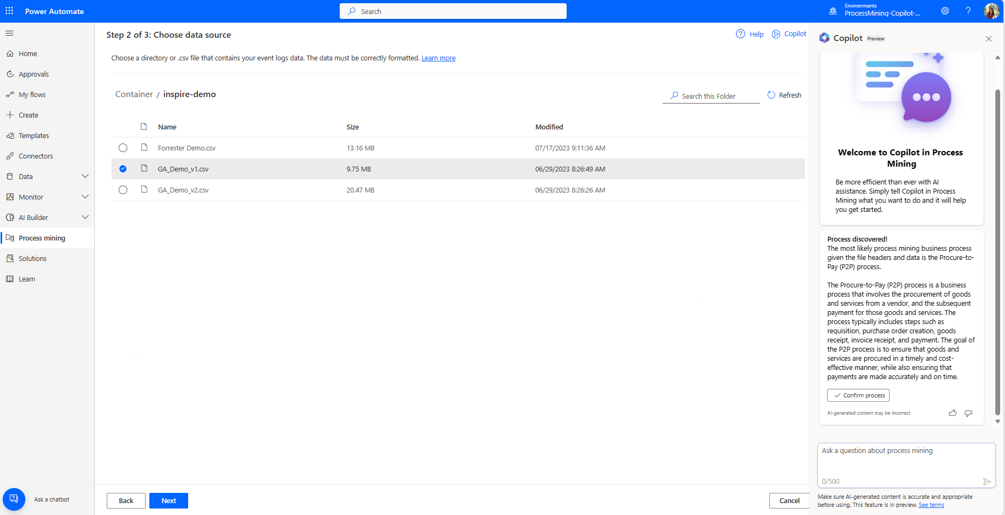Open Copilot from the header toolbar

(789, 34)
